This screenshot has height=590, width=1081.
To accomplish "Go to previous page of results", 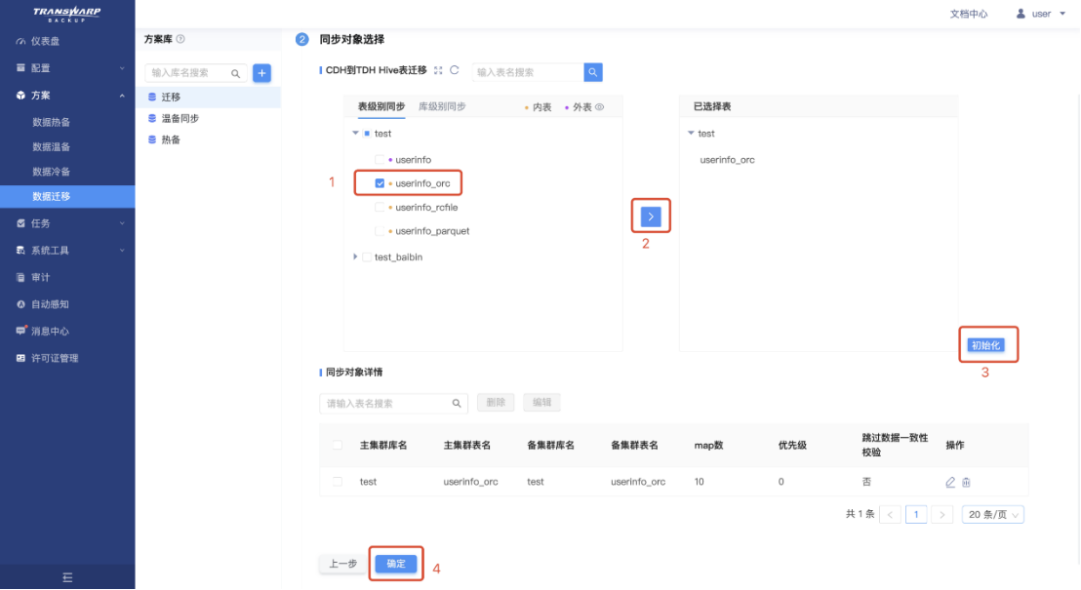I will [890, 515].
